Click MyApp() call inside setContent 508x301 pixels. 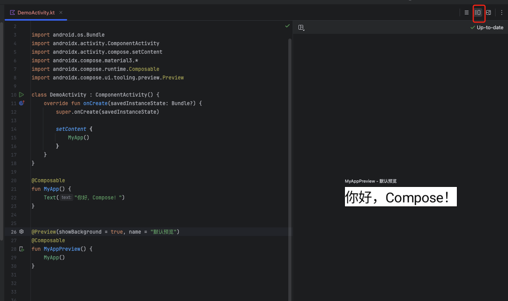[x=79, y=137]
